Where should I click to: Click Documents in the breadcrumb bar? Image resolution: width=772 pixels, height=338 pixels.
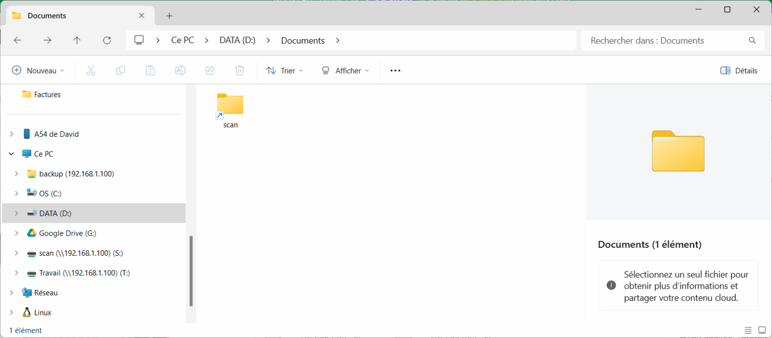click(x=303, y=40)
